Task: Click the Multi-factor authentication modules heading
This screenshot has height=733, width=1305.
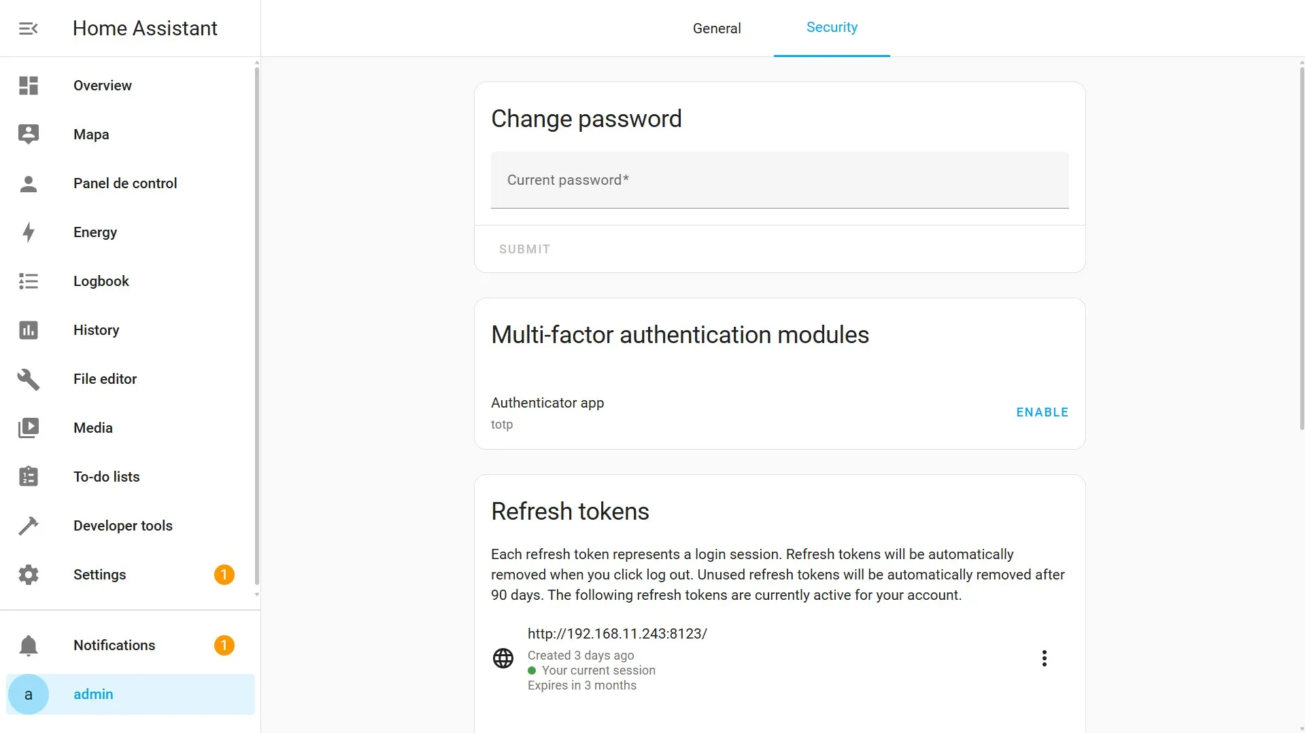Action: [x=680, y=335]
